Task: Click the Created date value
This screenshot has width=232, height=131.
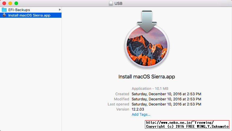Action: point(166,94)
